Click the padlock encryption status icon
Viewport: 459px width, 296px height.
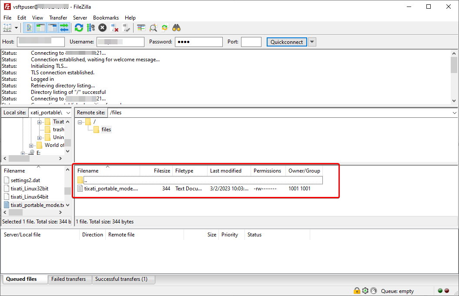point(357,291)
